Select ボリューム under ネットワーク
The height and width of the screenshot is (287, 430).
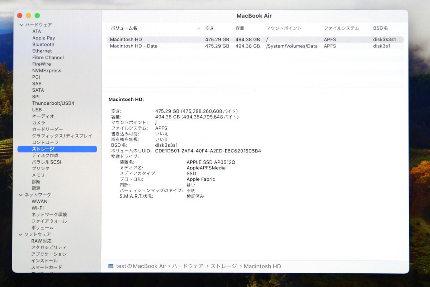click(x=43, y=228)
